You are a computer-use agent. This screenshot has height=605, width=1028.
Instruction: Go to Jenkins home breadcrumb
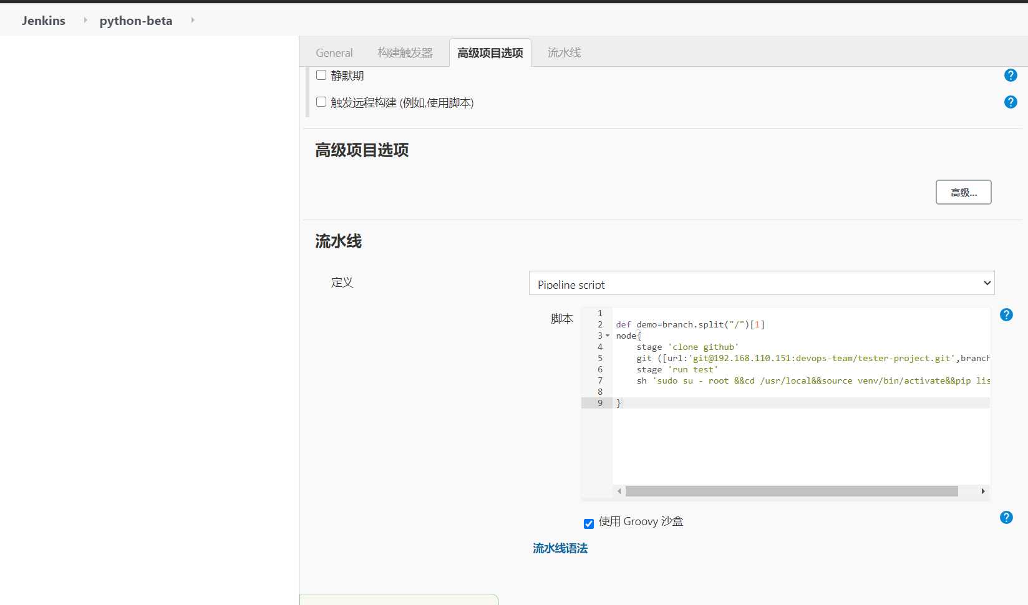click(x=44, y=21)
